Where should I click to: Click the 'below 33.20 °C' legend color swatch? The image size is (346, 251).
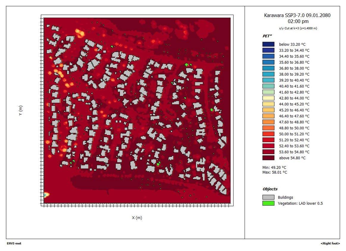[x=268, y=44]
